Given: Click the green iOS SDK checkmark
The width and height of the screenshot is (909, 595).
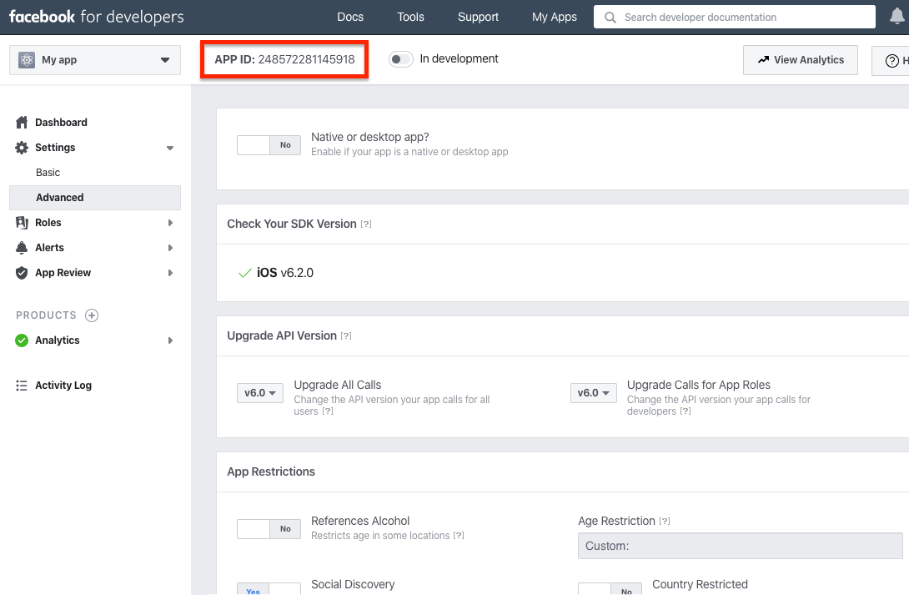Looking at the screenshot, I should coord(244,273).
